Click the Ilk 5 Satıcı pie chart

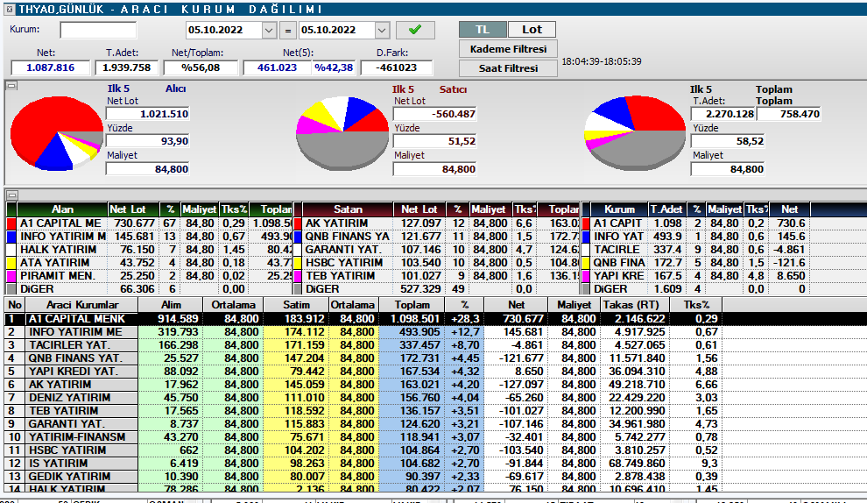[x=342, y=133]
